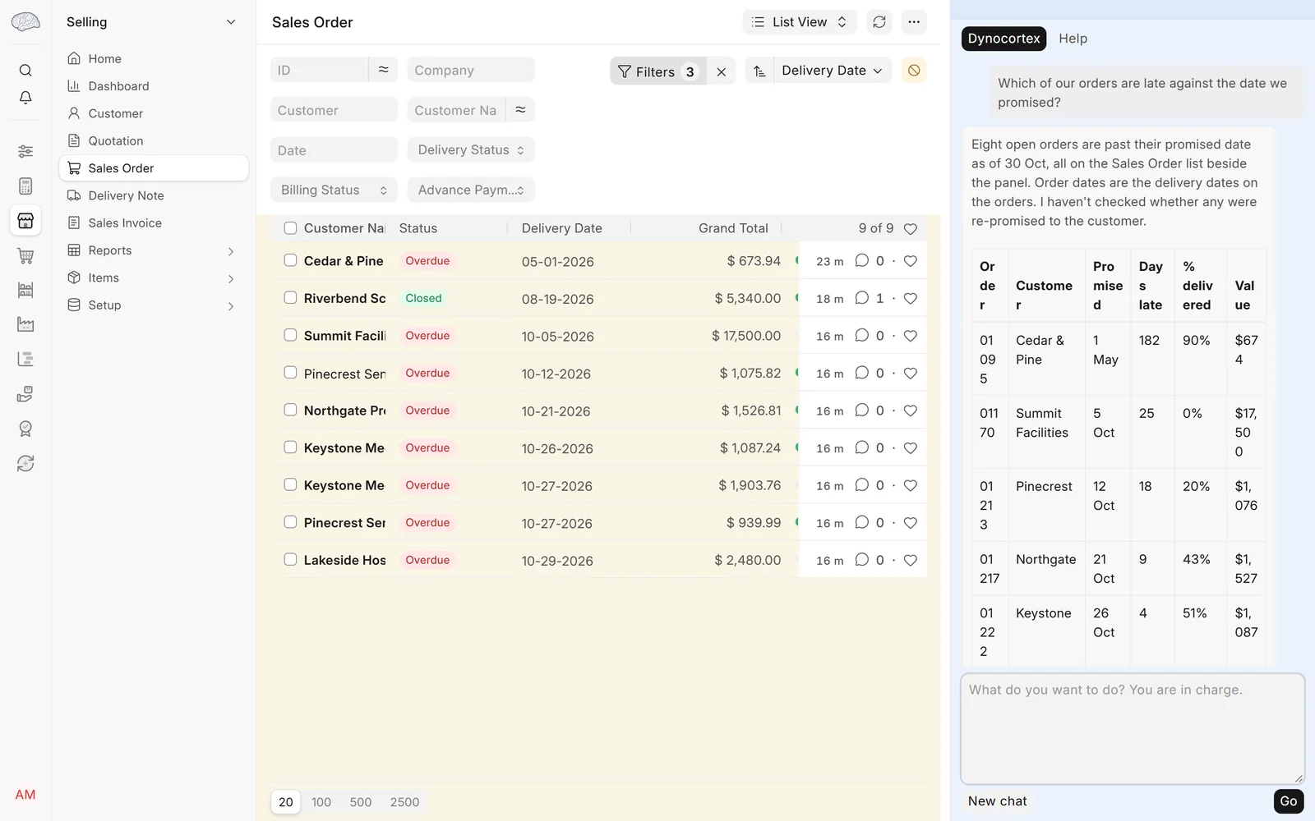Toggle the select-all rows checkbox

290,228
